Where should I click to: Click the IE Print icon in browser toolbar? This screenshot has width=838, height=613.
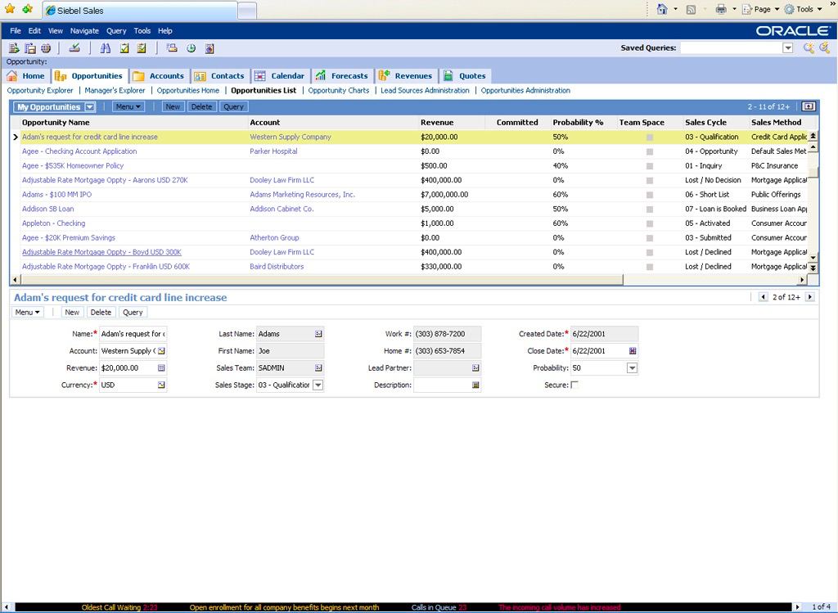point(721,9)
